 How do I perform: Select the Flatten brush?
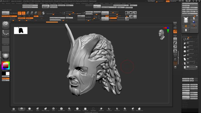69,109
